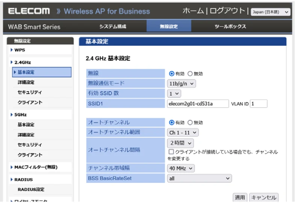Screen dimensions: 295x203
Task: Open the チャンネル帯域幅 40 MHz dropdown
Action: click(x=181, y=168)
